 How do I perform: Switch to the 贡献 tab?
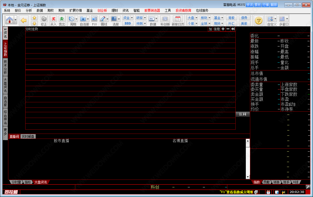coord(266,182)
